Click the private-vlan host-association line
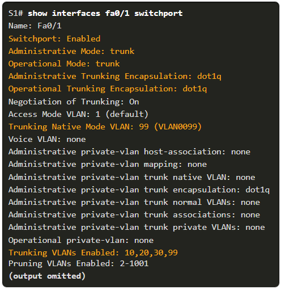The height and width of the screenshot is (290, 281). coord(129,152)
